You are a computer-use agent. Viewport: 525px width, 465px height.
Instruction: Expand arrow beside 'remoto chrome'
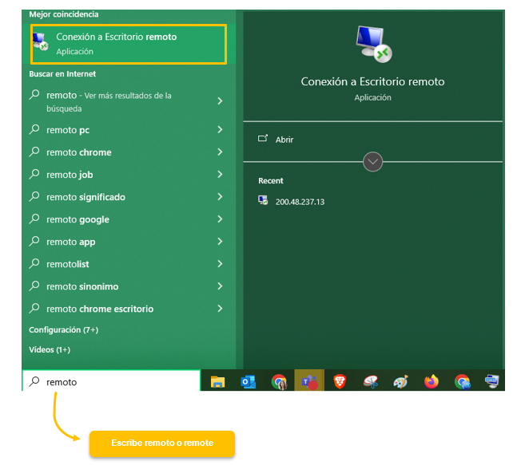[220, 152]
